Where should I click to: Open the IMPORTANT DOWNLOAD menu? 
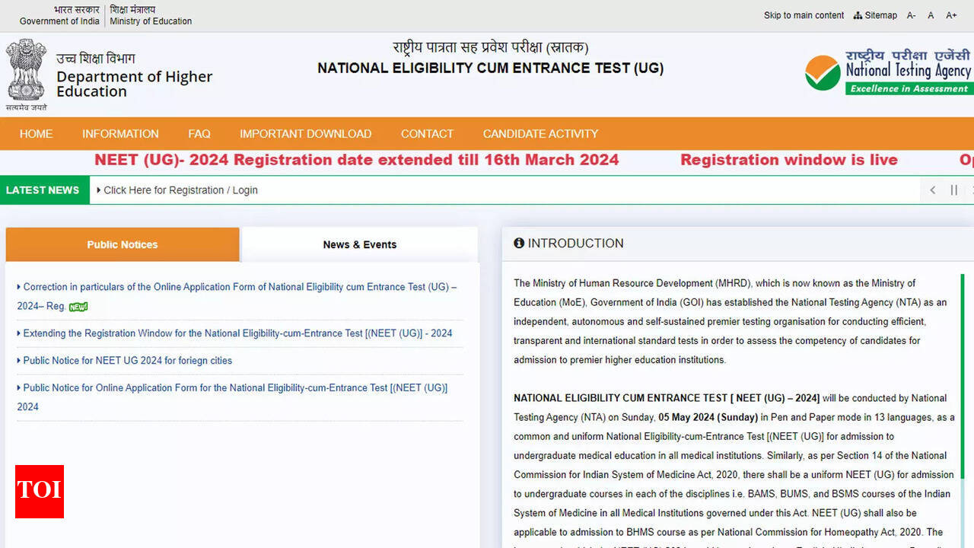(305, 134)
